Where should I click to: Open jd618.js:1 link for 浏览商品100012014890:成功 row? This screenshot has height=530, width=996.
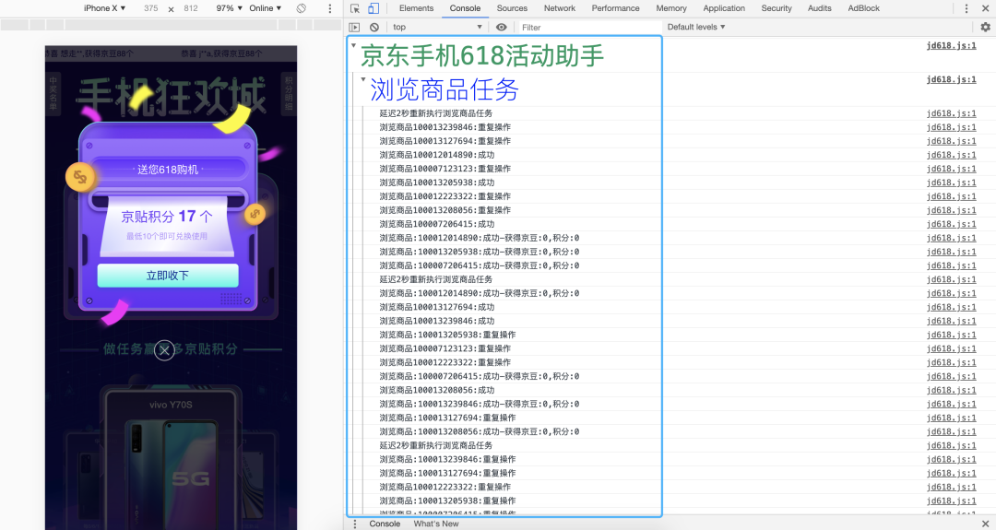(951, 155)
